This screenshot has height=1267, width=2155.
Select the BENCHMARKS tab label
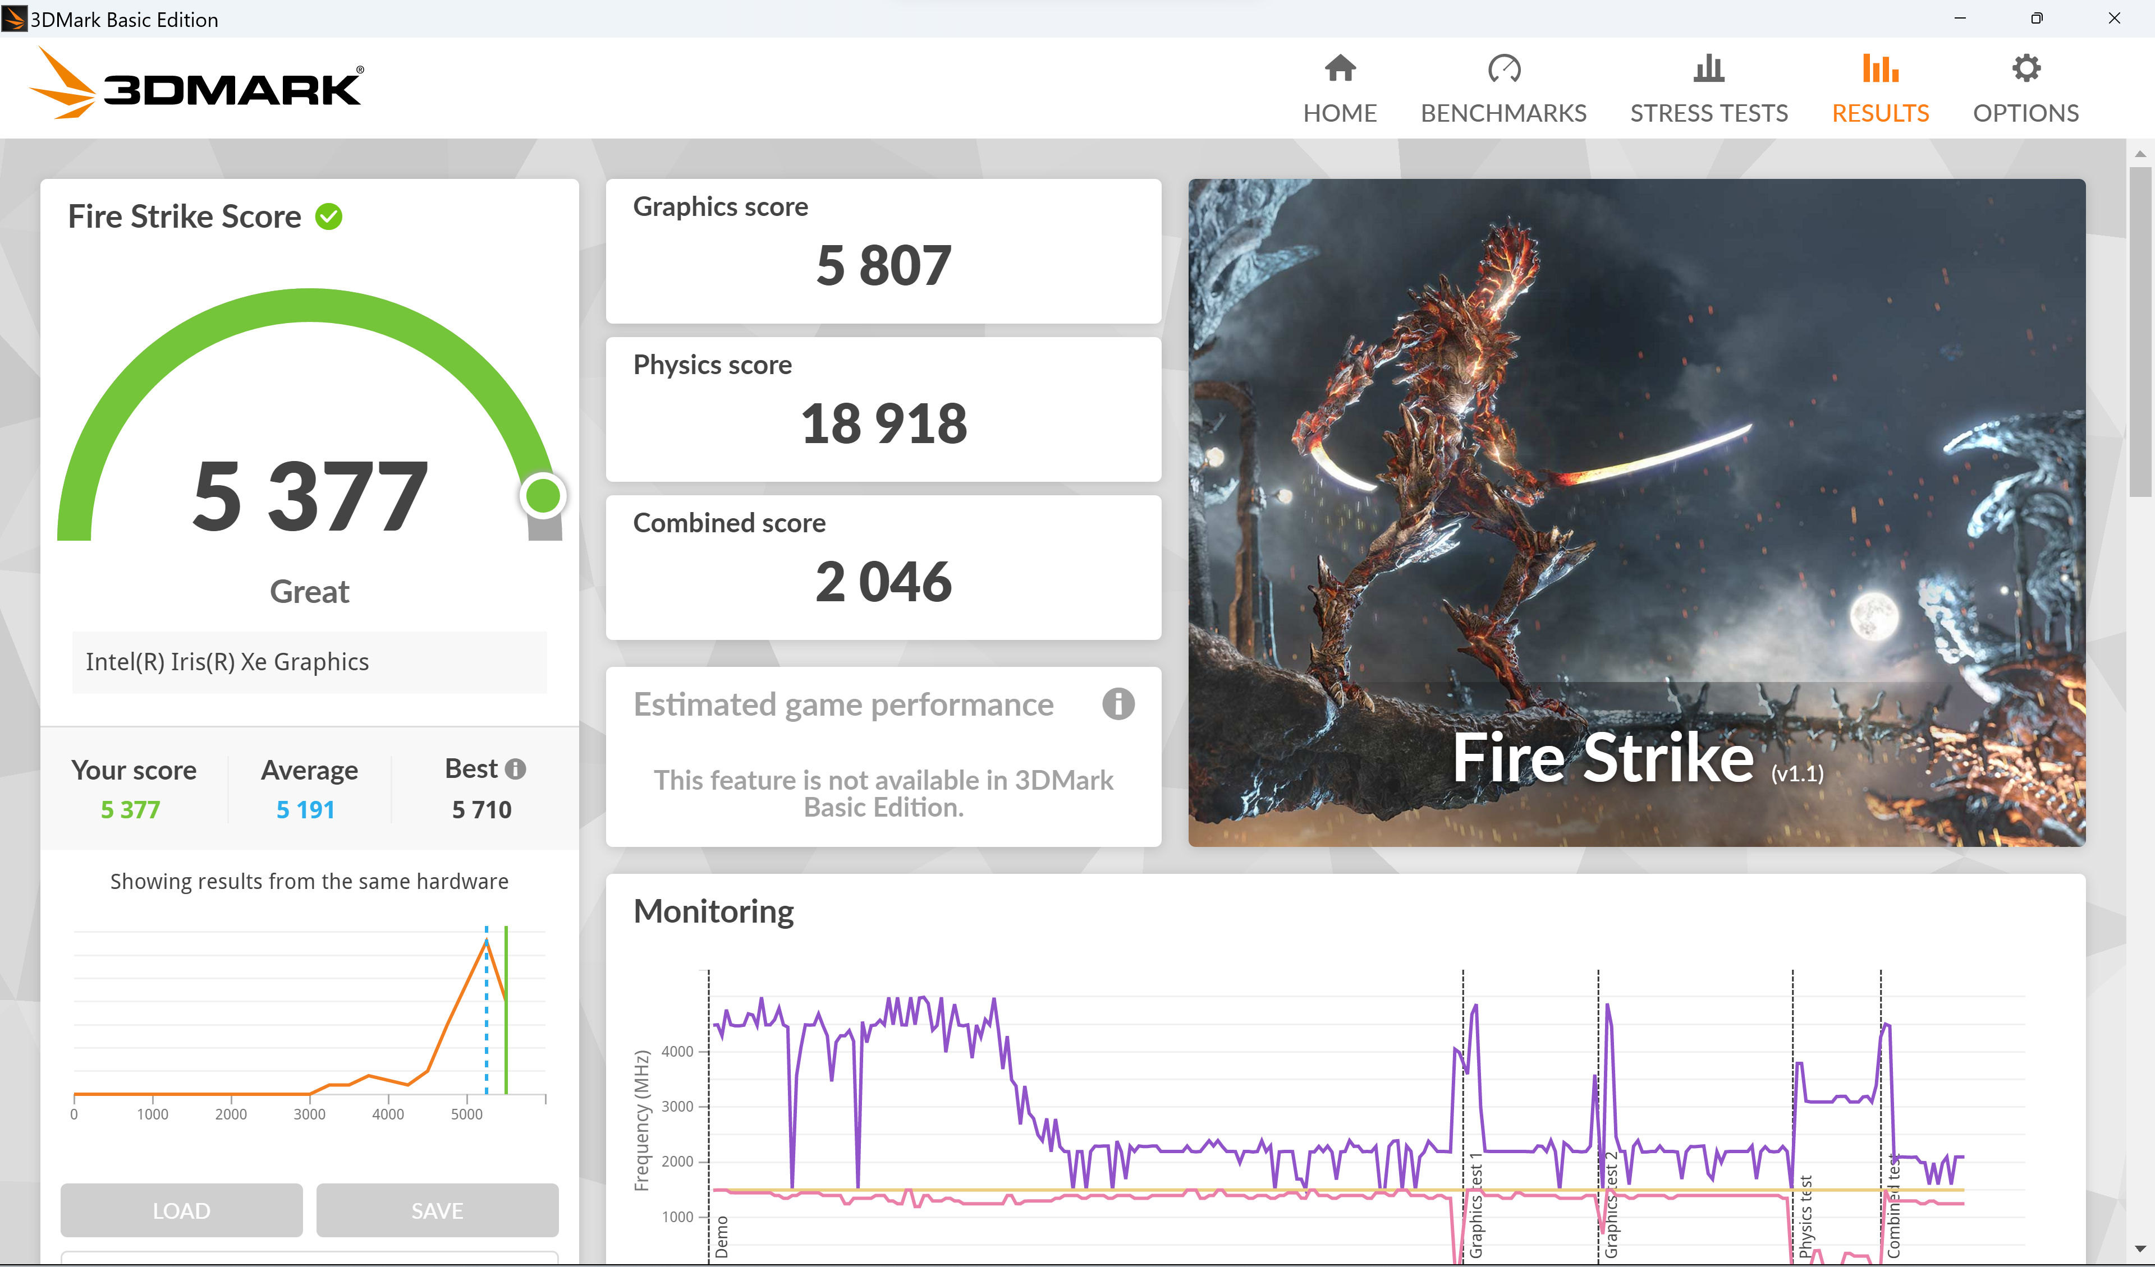(x=1503, y=113)
